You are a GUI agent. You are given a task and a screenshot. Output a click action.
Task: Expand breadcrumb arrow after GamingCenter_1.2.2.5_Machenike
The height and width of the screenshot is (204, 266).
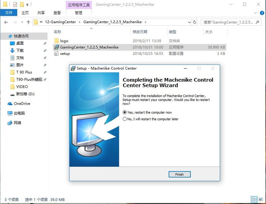click(145, 22)
